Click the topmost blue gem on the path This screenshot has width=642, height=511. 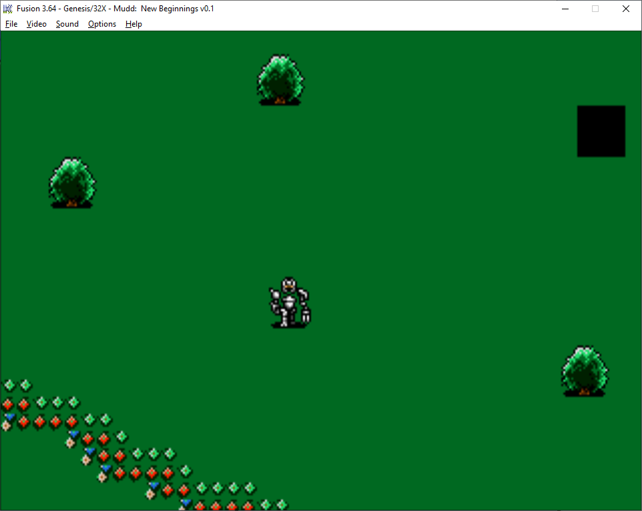tap(9, 417)
